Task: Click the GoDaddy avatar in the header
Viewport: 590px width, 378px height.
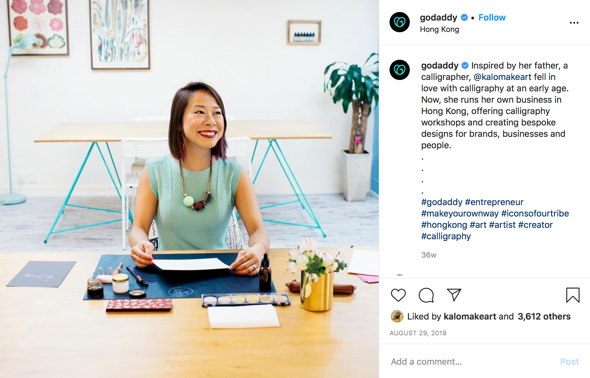Action: (x=400, y=22)
